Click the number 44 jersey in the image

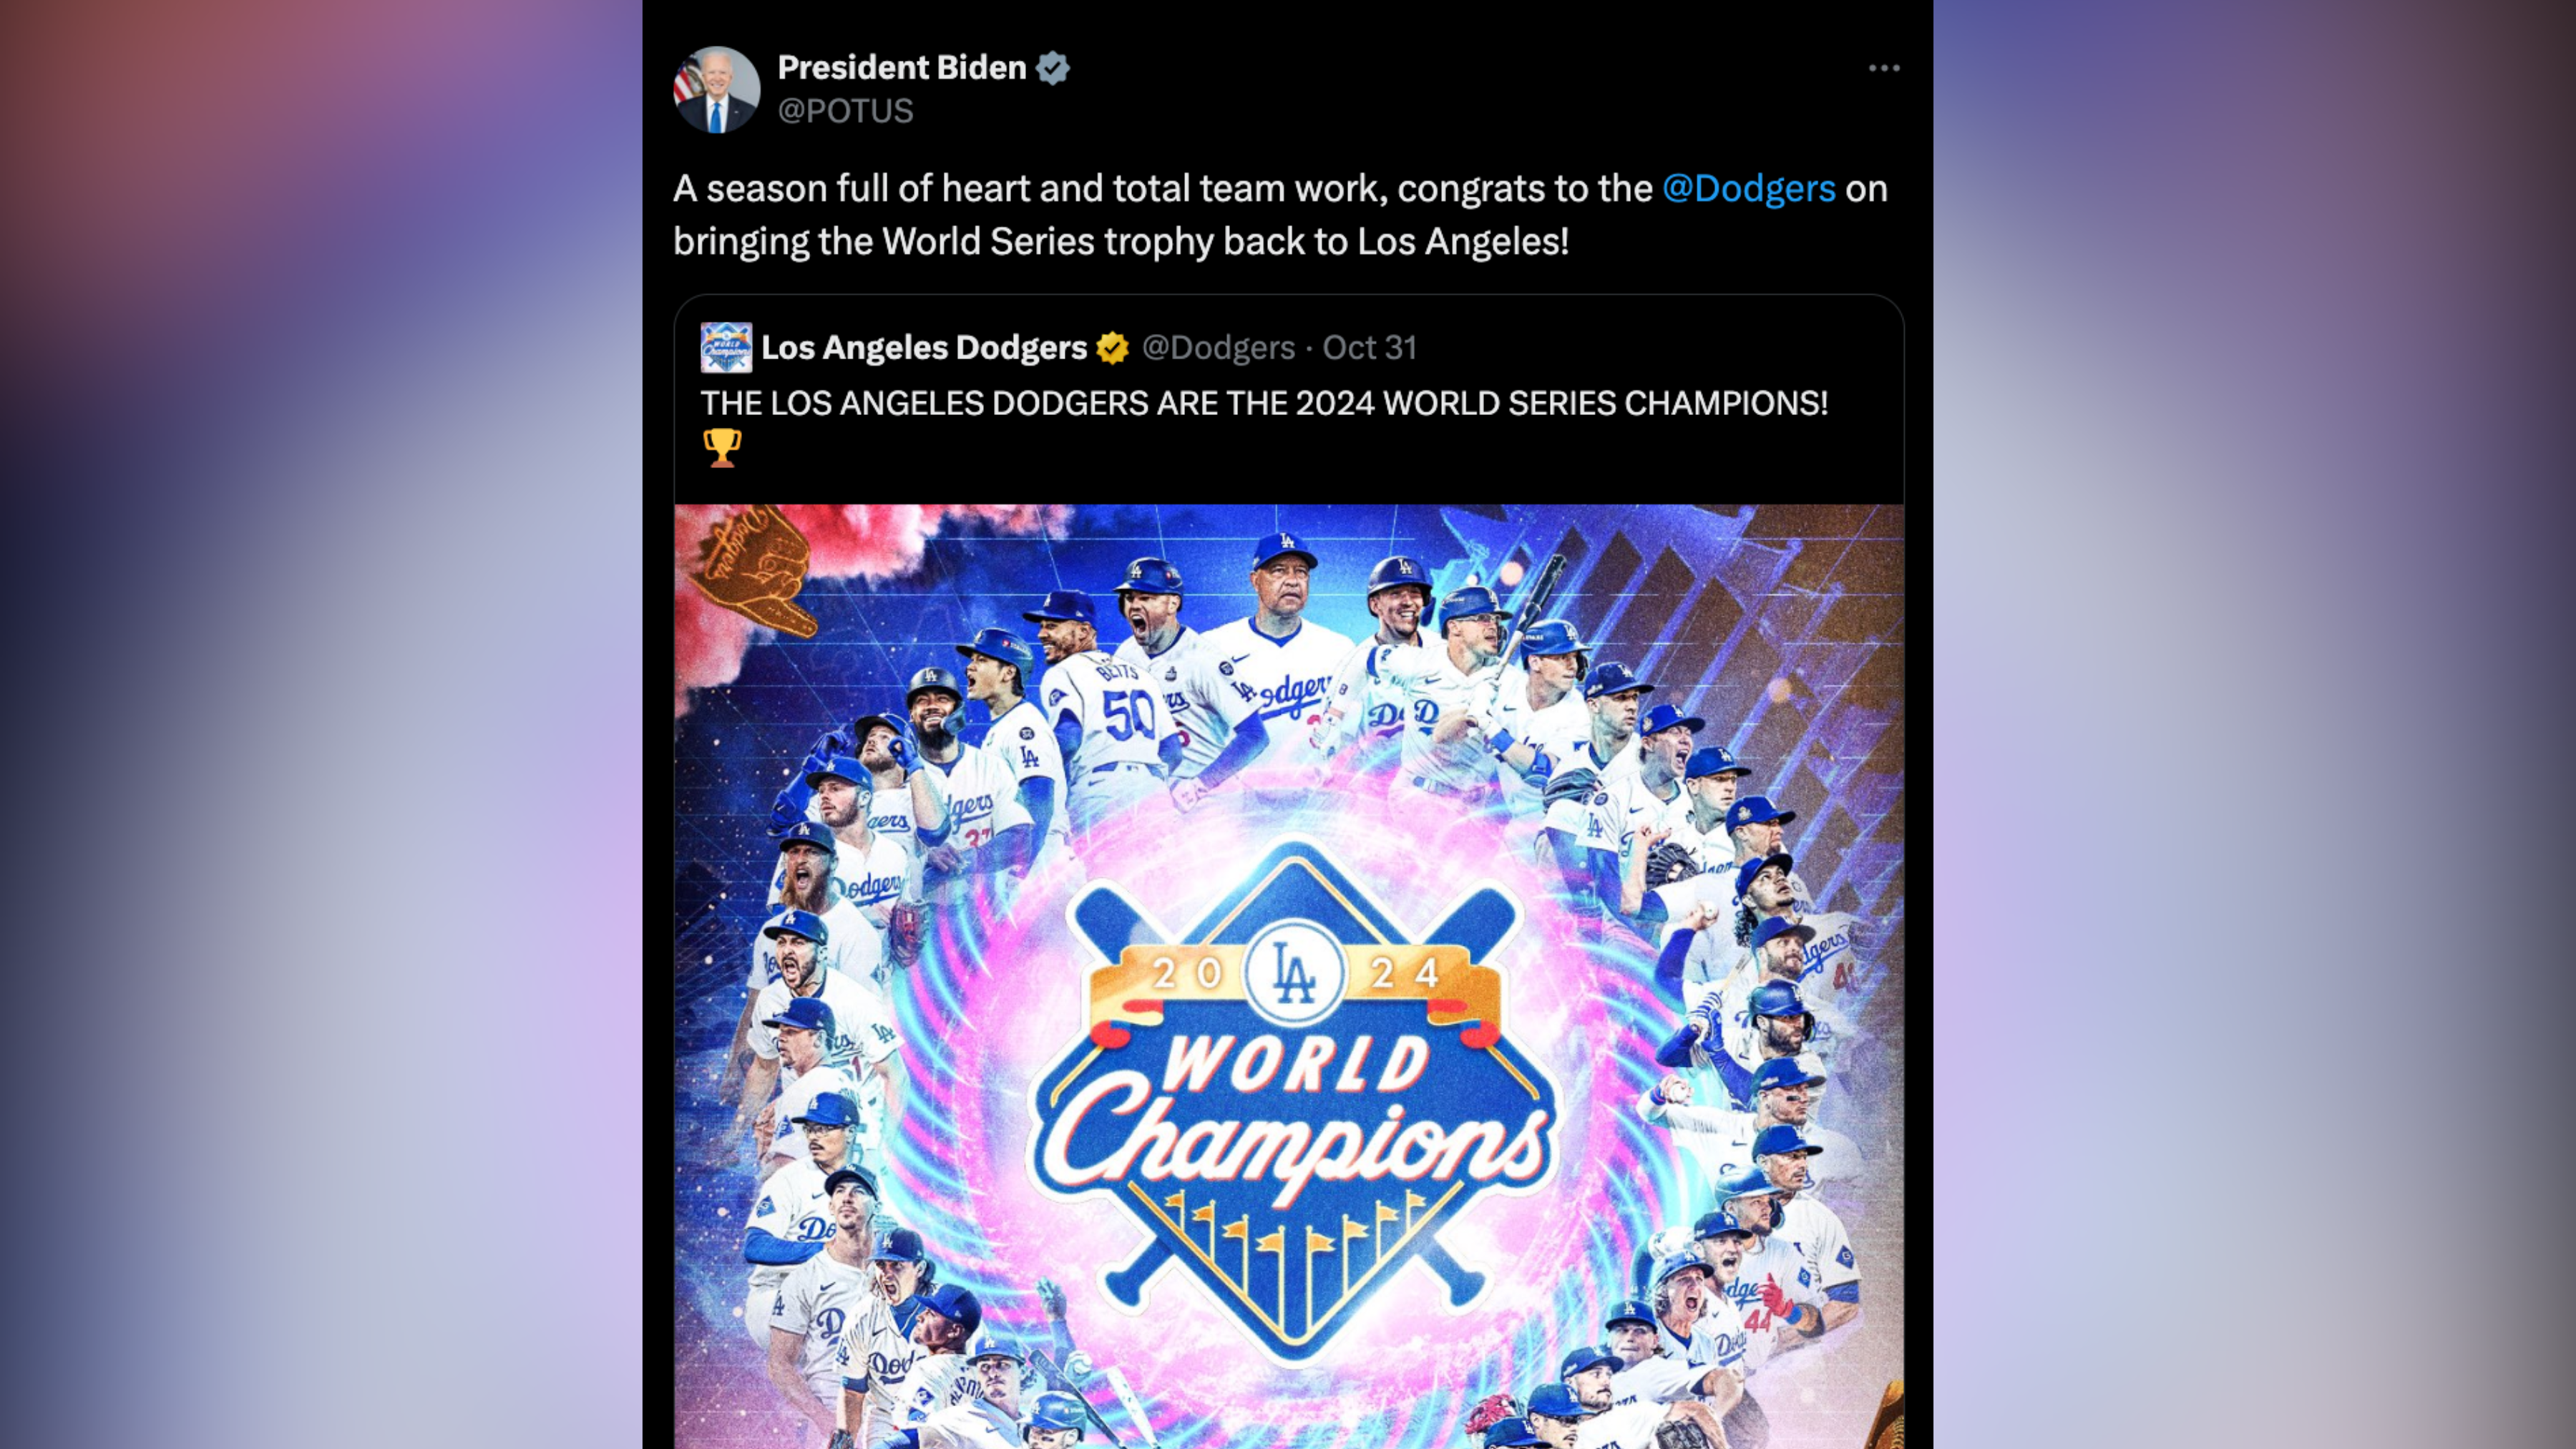click(1758, 1322)
